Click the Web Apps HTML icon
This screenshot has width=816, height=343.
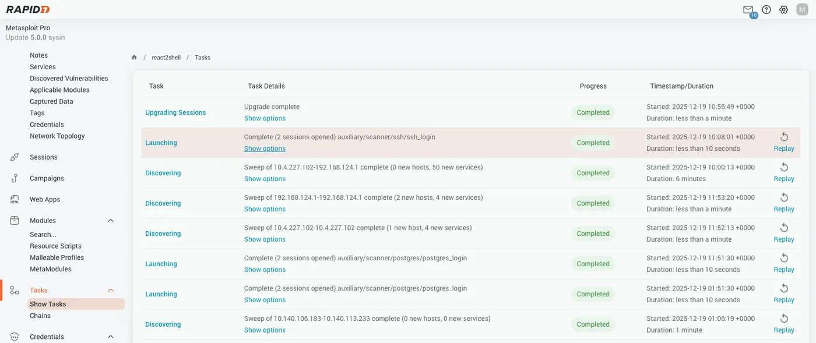pos(14,199)
